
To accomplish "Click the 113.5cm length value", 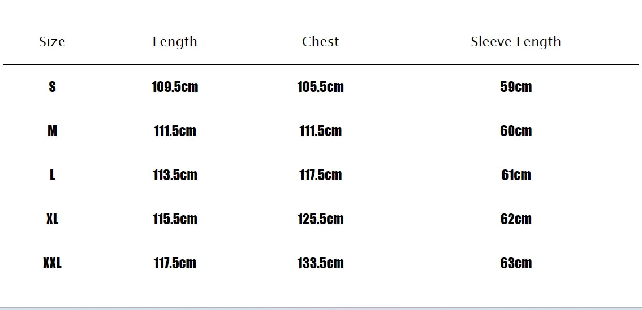I will 175,175.
